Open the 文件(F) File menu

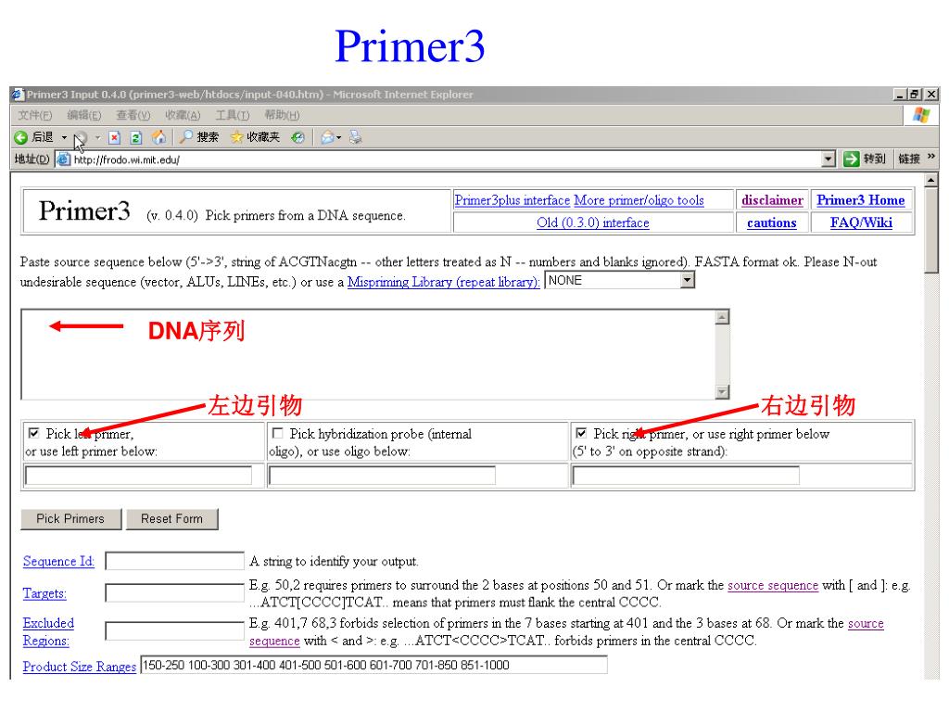pyautogui.click(x=35, y=115)
